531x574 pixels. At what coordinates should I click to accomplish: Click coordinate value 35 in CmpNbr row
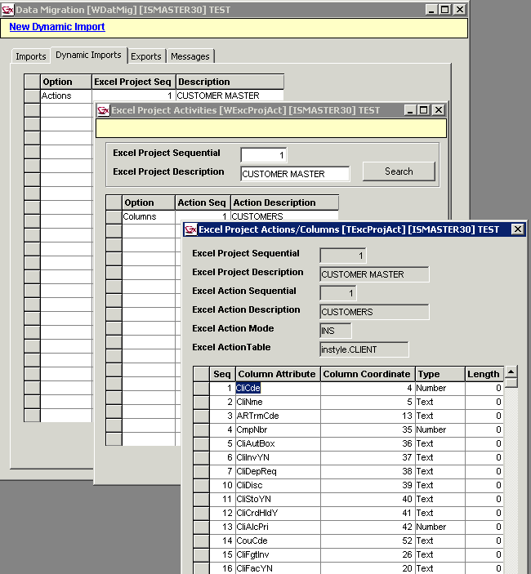point(368,429)
